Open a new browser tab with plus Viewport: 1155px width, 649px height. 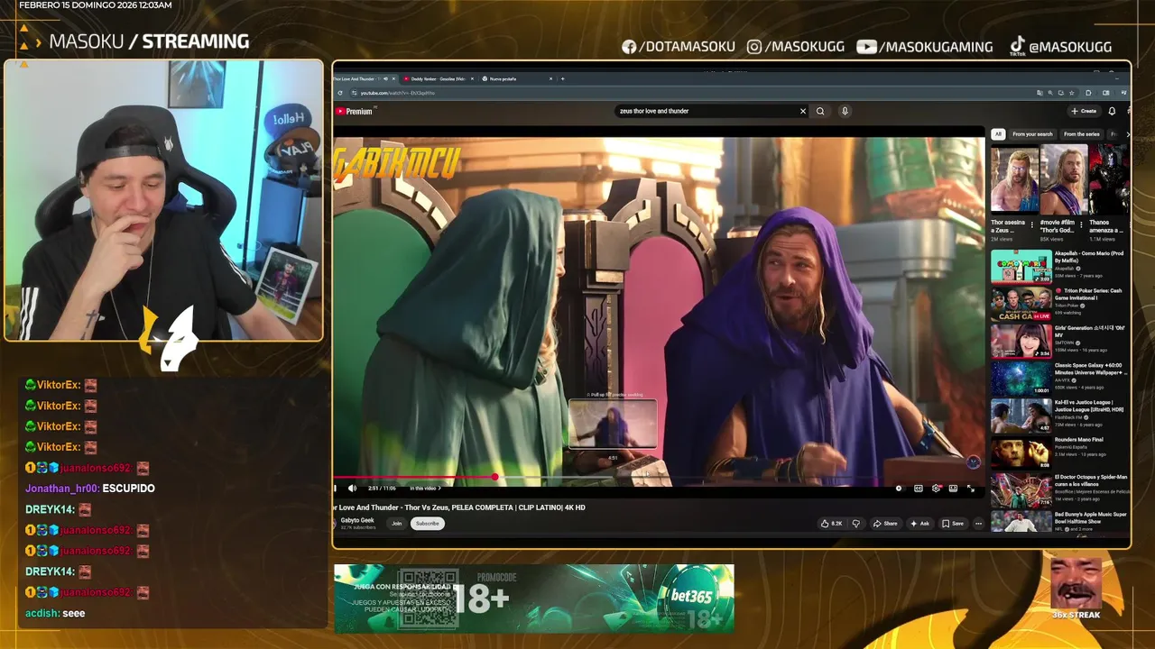coord(563,78)
